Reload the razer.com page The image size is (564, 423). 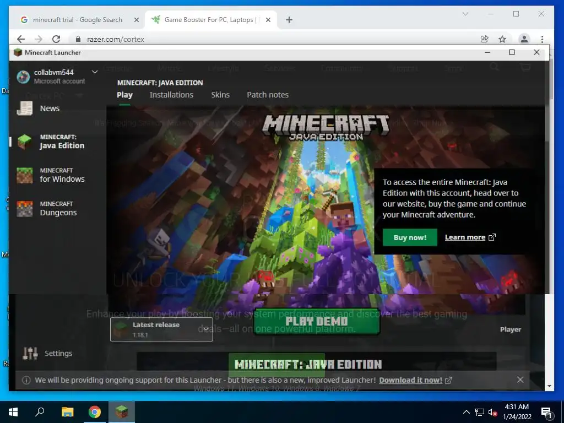click(56, 39)
